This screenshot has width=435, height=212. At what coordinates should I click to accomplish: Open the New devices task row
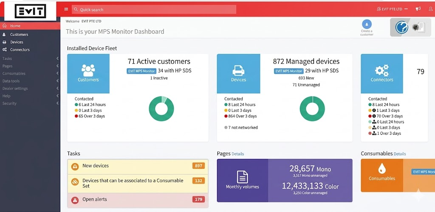138,166
